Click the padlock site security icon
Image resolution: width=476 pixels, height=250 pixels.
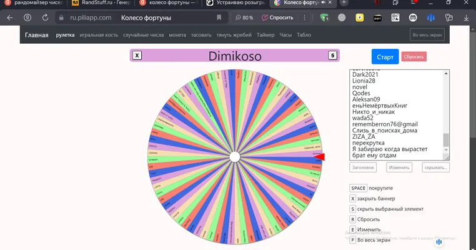61,17
